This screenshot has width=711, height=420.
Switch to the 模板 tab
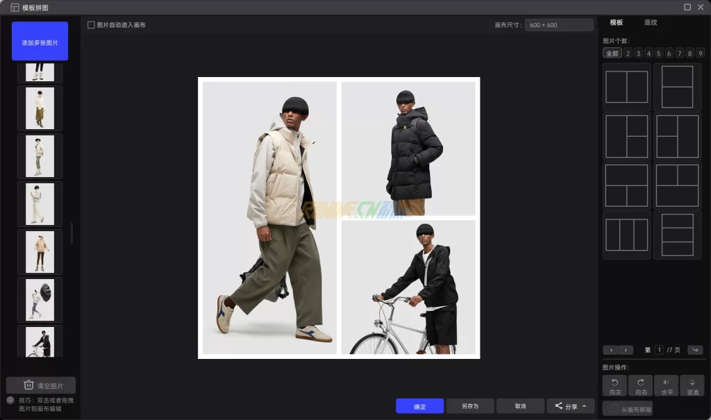click(x=617, y=22)
